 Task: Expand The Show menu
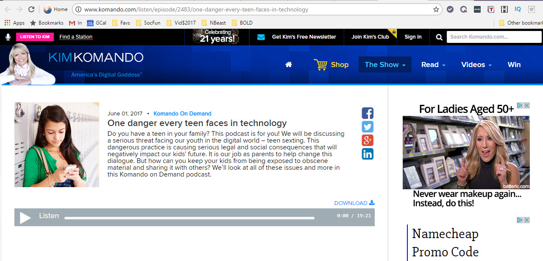tap(385, 65)
